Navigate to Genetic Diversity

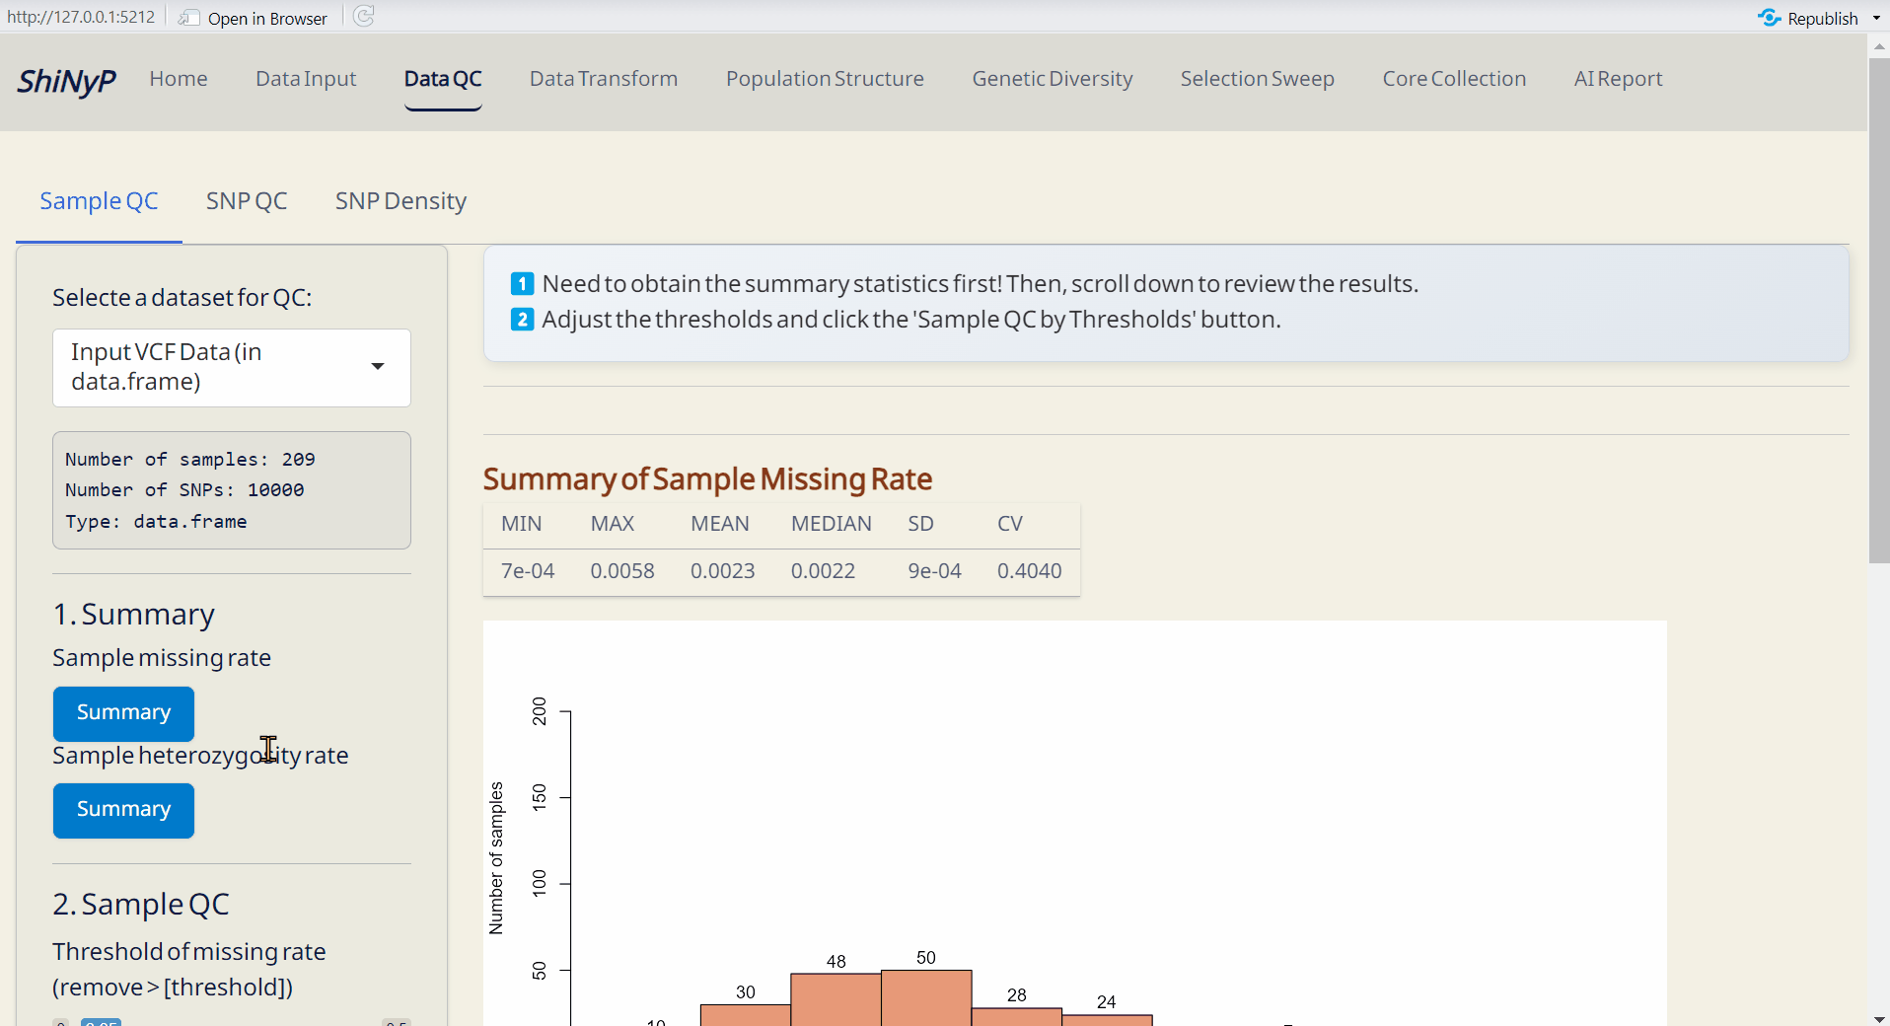coord(1053,79)
